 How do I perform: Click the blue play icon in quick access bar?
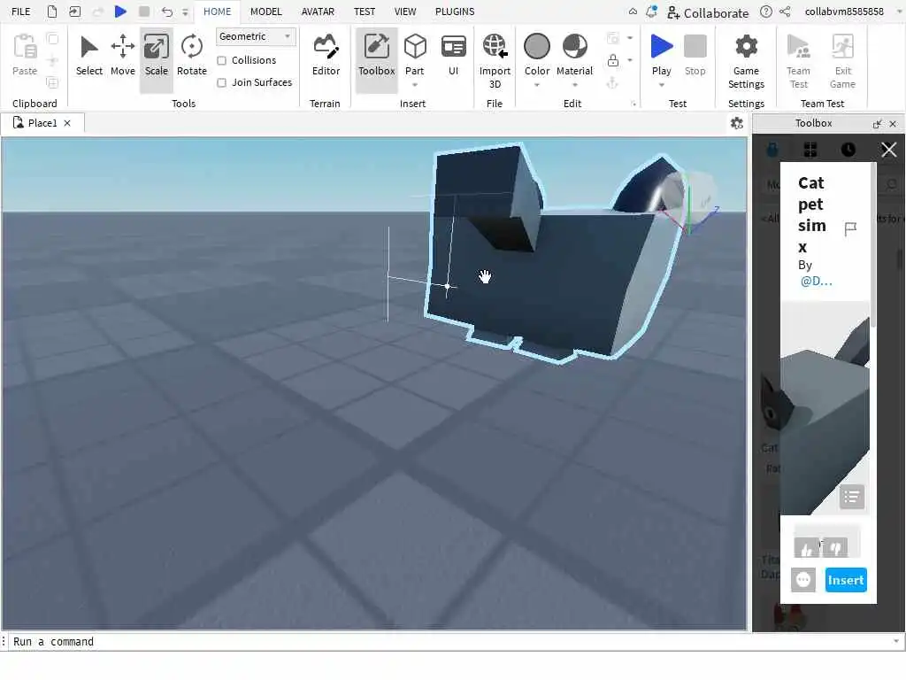pyautogui.click(x=120, y=12)
